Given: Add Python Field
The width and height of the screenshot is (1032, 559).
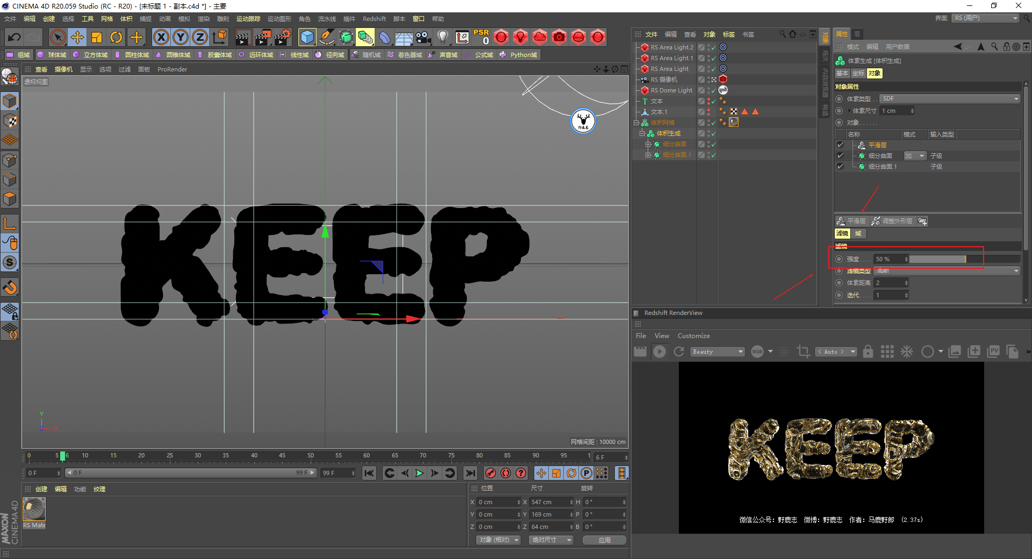Looking at the screenshot, I should click(x=519, y=55).
